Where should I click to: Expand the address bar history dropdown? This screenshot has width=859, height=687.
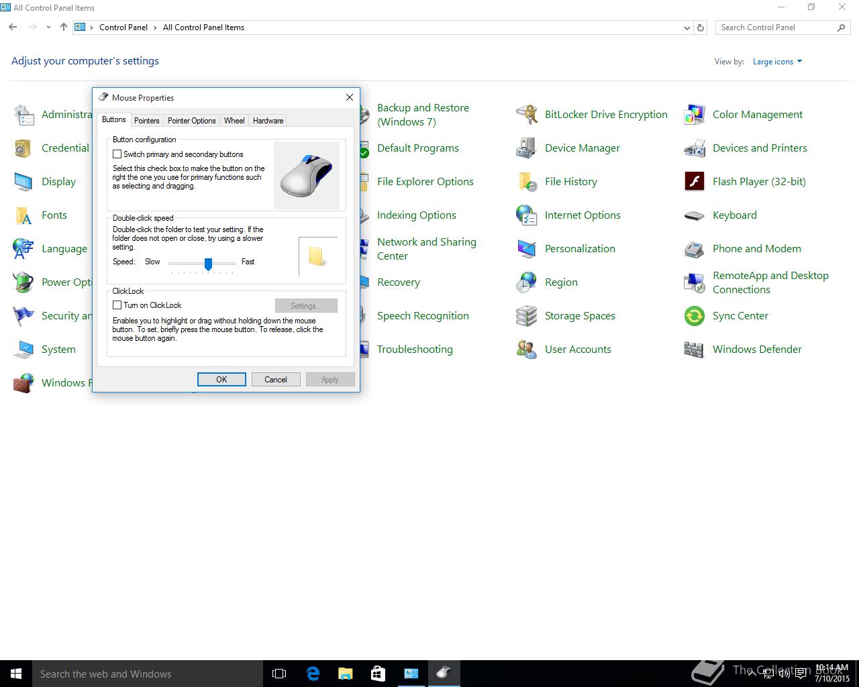(687, 28)
